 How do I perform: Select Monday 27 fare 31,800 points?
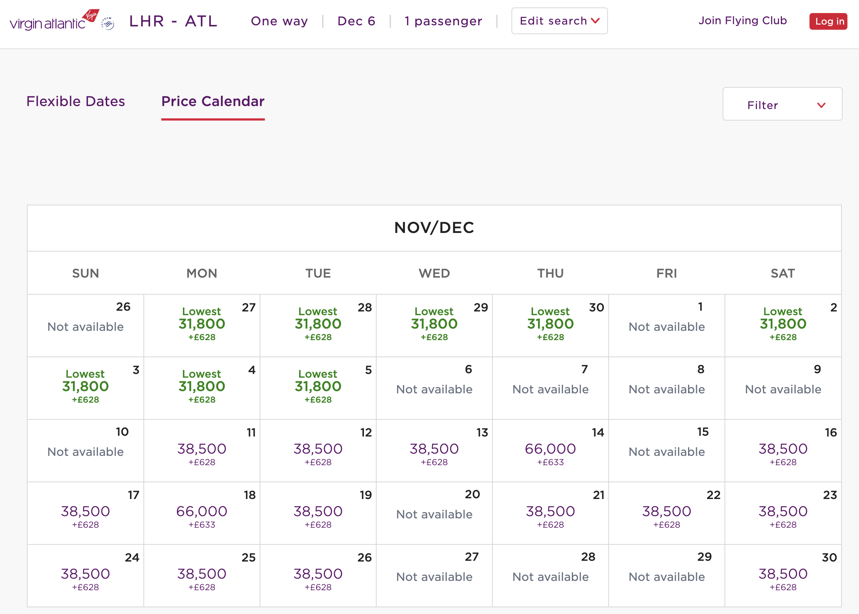tap(202, 326)
